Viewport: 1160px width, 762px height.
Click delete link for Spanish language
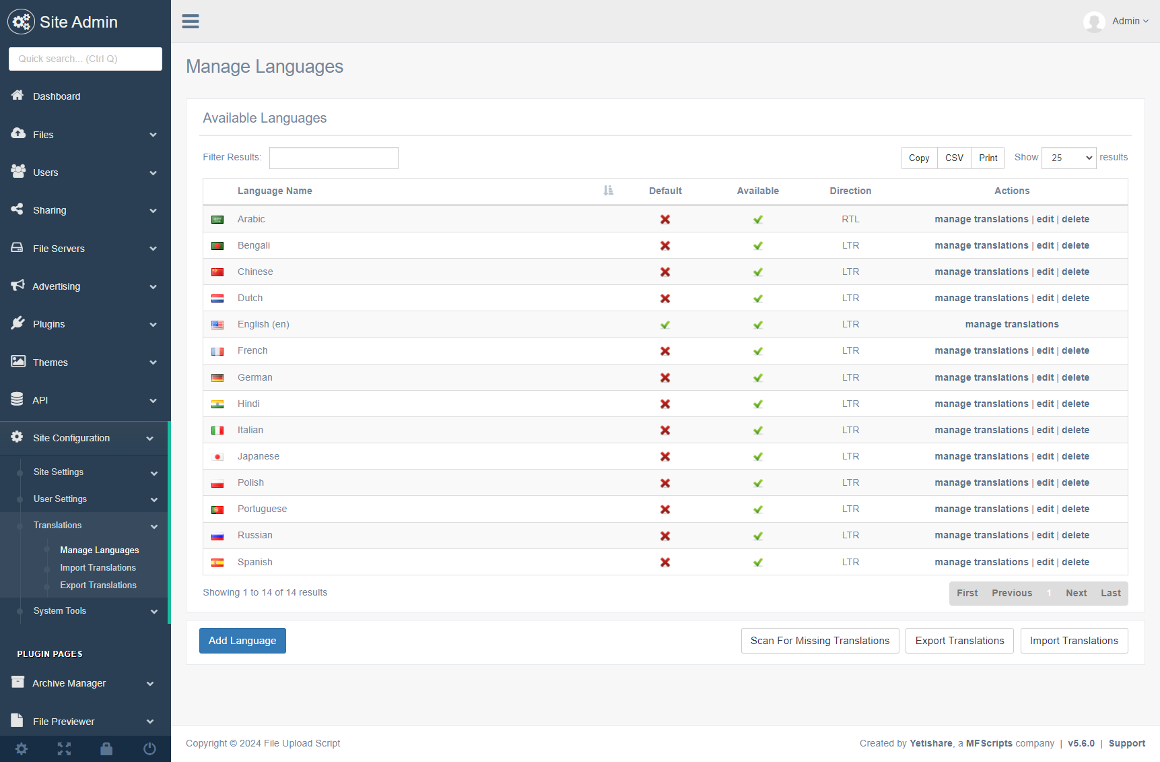(1075, 562)
